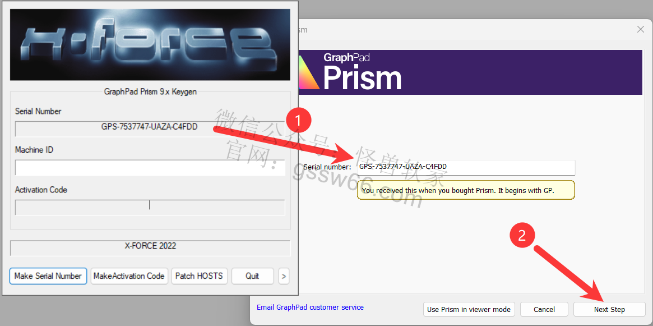Click the X-FORCE 2022 status text
The height and width of the screenshot is (326, 653).
150,246
